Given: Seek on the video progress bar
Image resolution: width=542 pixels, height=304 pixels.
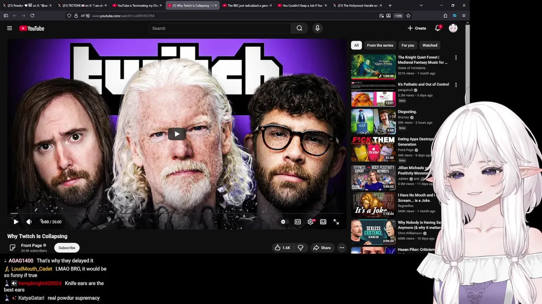Looking at the screenshot, I should (177, 214).
